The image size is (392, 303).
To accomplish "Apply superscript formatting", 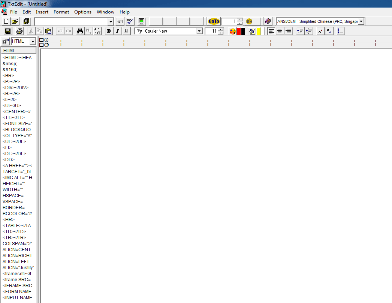I will click(320, 31).
